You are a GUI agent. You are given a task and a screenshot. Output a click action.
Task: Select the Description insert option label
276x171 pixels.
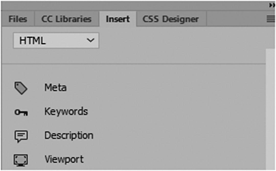pyautogui.click(x=69, y=135)
